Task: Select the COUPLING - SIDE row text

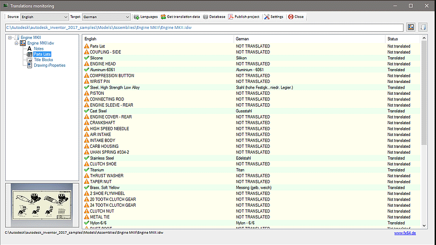Action: (105, 52)
